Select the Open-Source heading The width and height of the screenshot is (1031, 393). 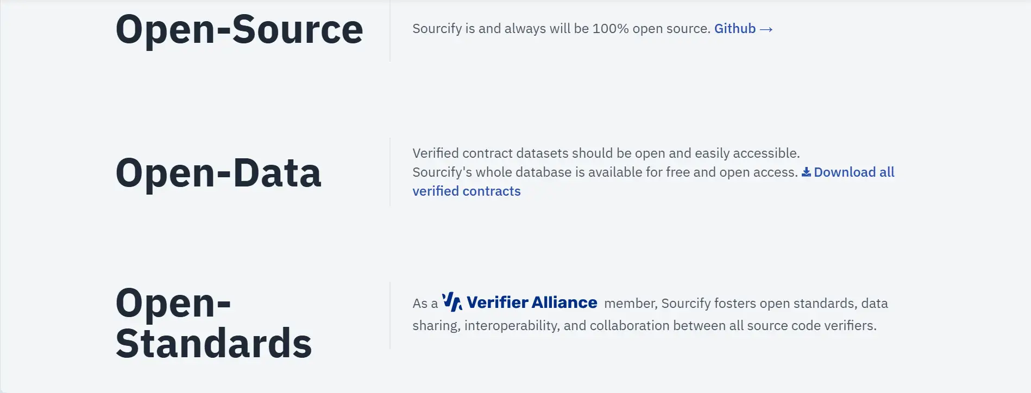click(239, 29)
